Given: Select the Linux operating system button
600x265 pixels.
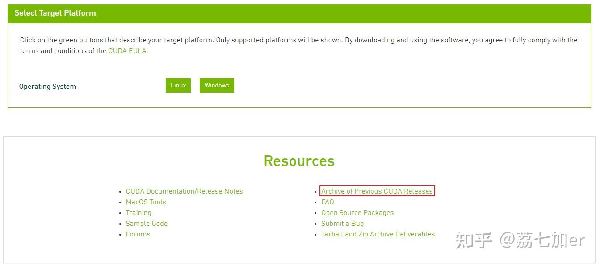Looking at the screenshot, I should click(x=178, y=86).
